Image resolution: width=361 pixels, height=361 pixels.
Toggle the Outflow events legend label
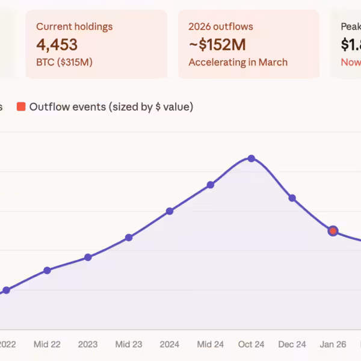click(111, 106)
